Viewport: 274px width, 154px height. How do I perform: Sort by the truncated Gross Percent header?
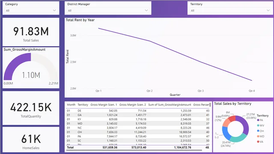point(201,105)
